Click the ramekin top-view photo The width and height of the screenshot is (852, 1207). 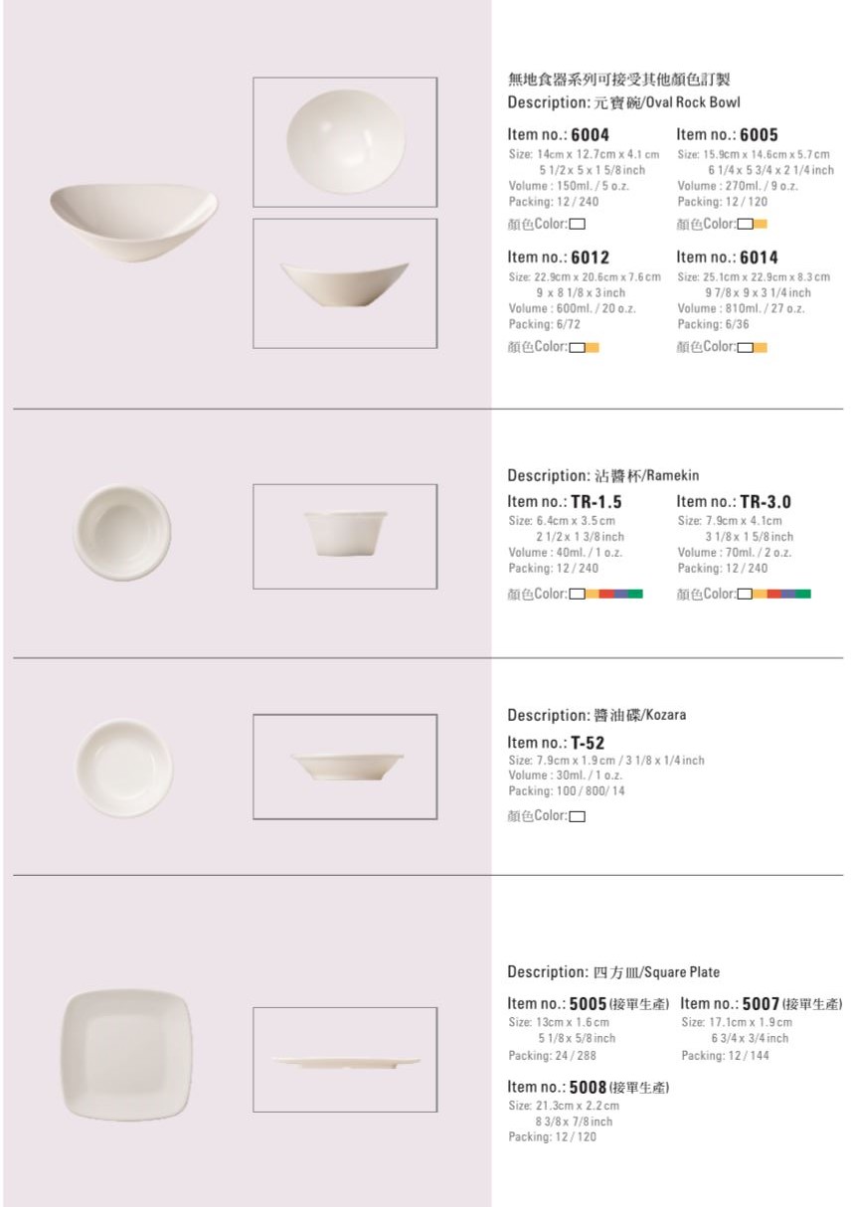tap(122, 532)
